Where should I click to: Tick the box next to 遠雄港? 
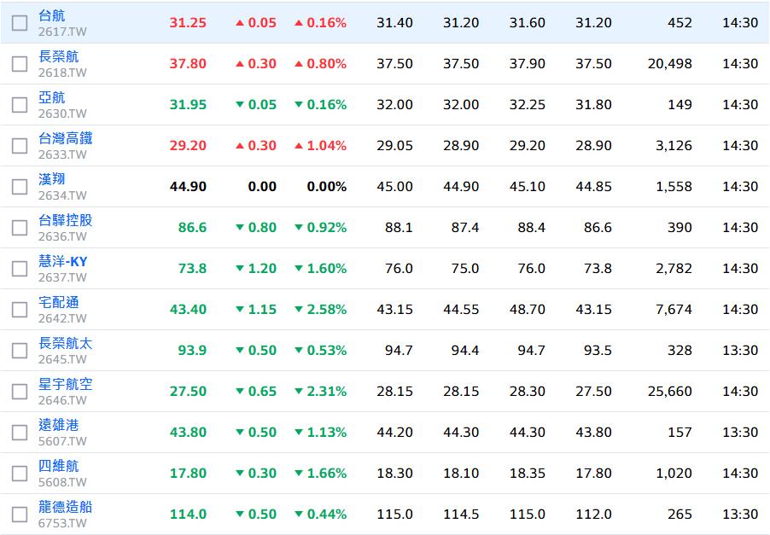(20, 433)
